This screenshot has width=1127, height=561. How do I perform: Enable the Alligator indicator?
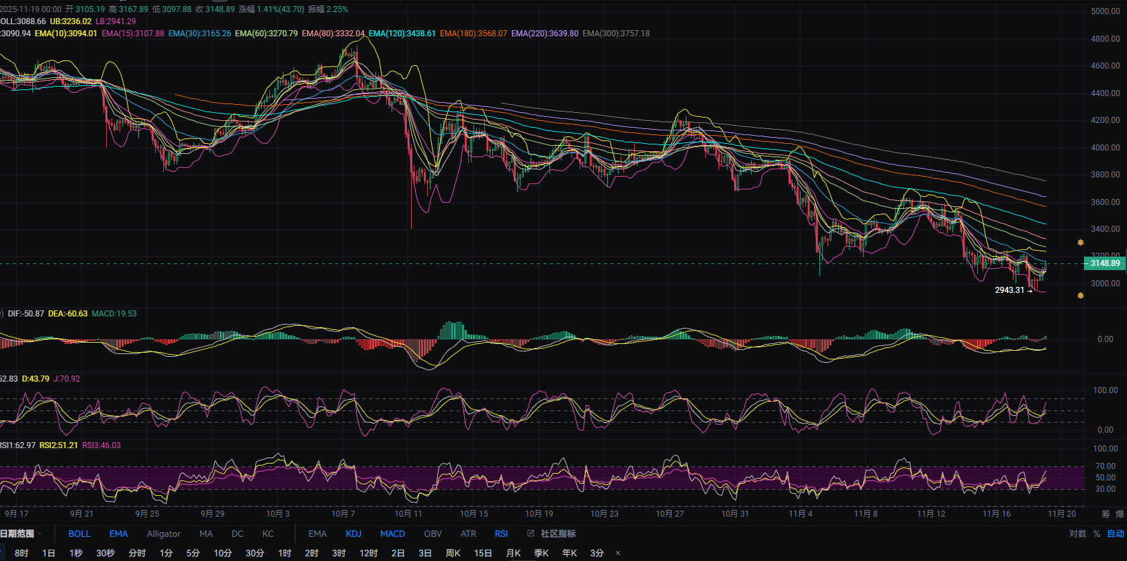(164, 533)
